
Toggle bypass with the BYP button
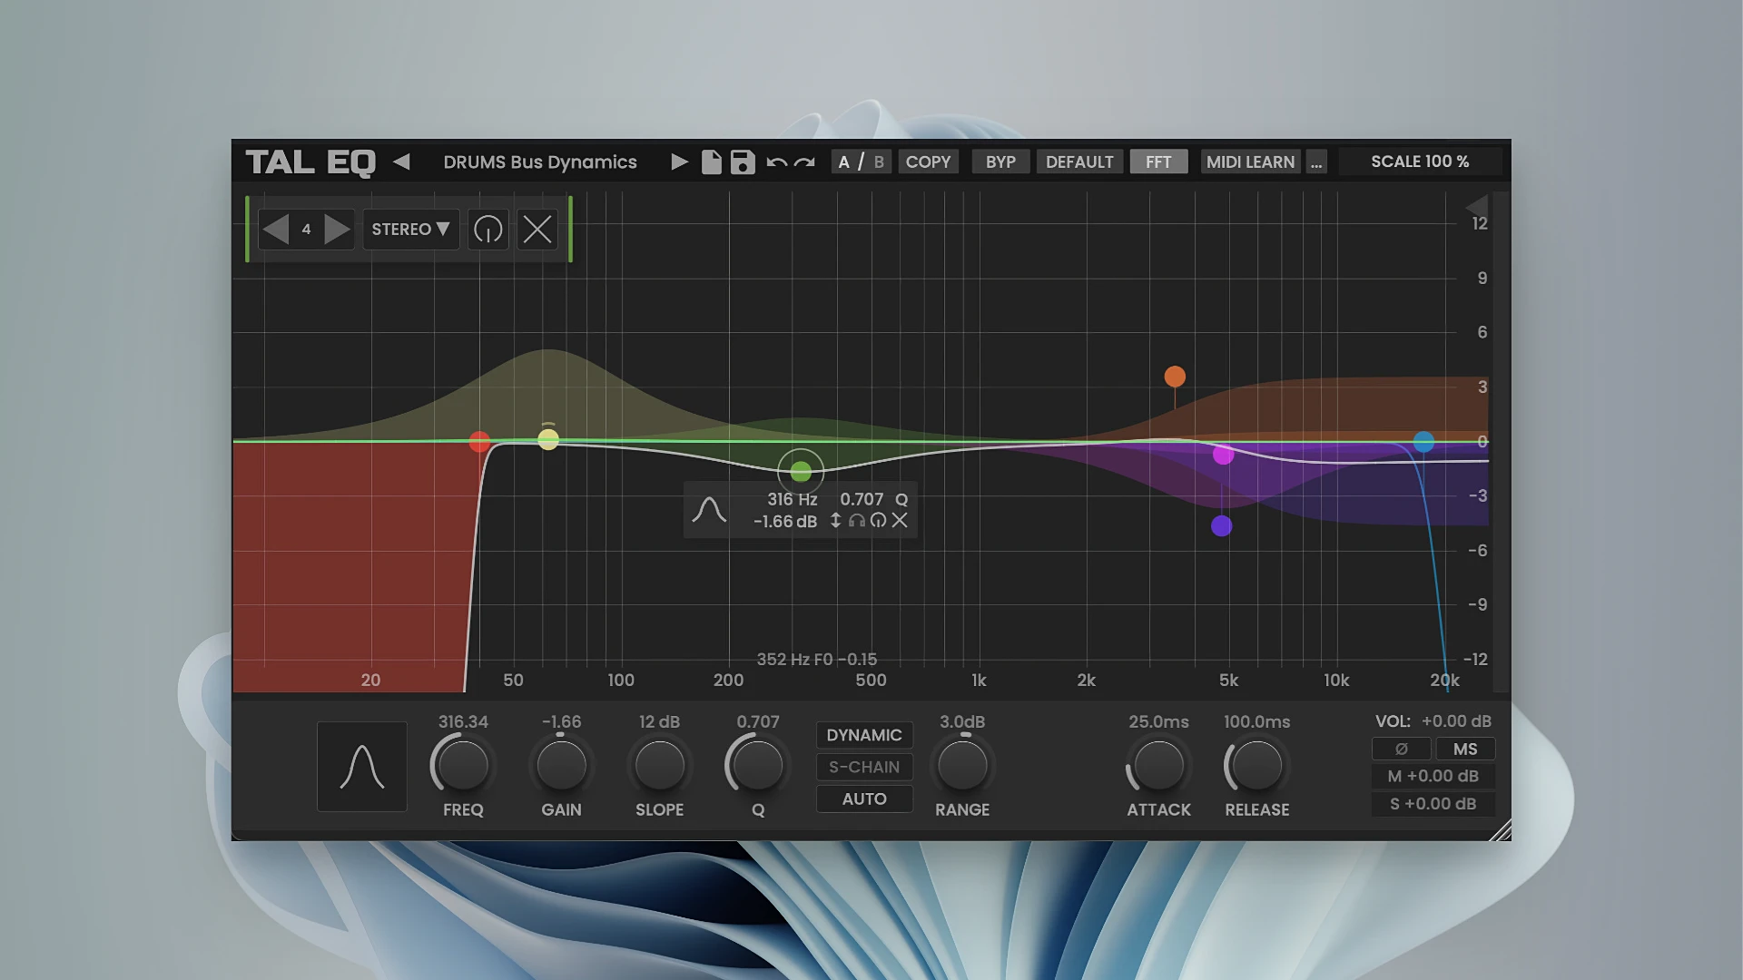tap(1000, 162)
